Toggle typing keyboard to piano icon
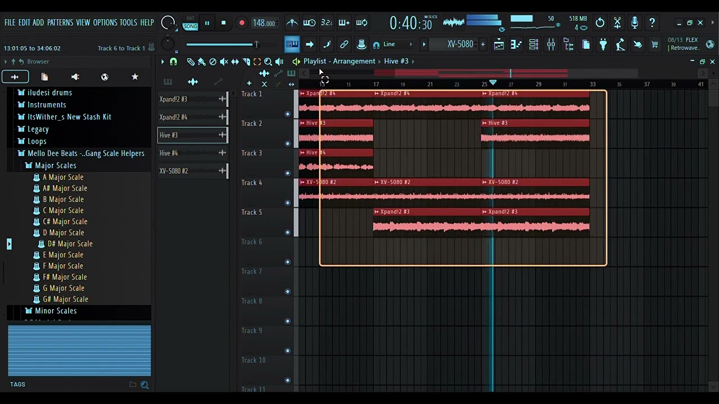 (x=292, y=44)
